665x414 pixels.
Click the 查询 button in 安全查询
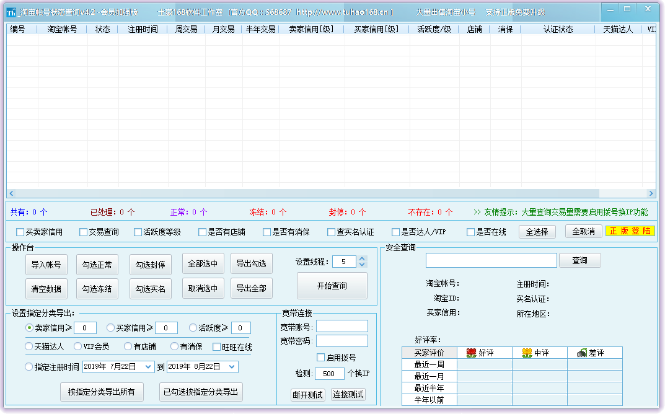pyautogui.click(x=579, y=260)
